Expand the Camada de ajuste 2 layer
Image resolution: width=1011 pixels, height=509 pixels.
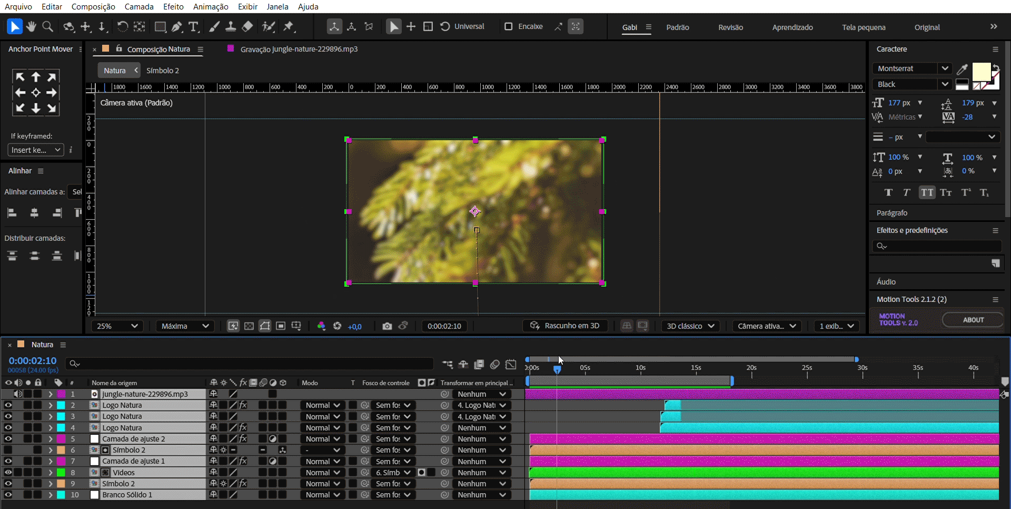point(51,439)
